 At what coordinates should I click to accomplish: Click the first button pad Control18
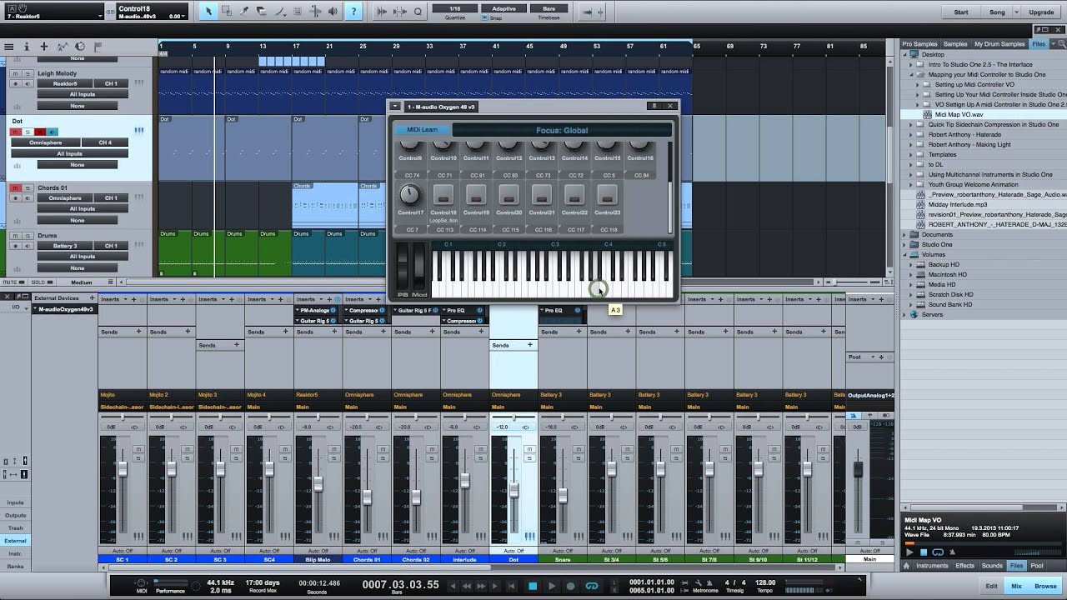(443, 195)
